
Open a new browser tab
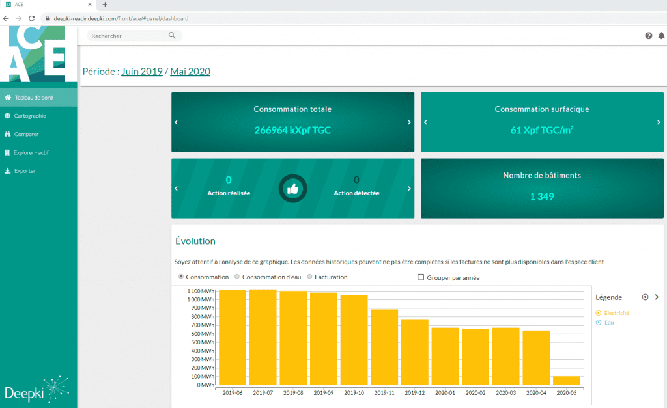(x=105, y=5)
